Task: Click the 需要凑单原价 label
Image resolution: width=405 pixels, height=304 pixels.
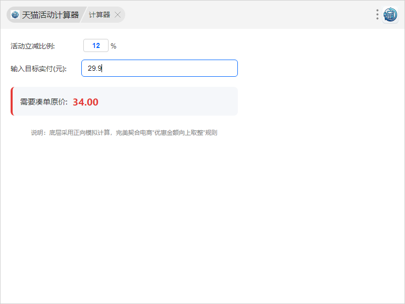Action: [x=44, y=102]
